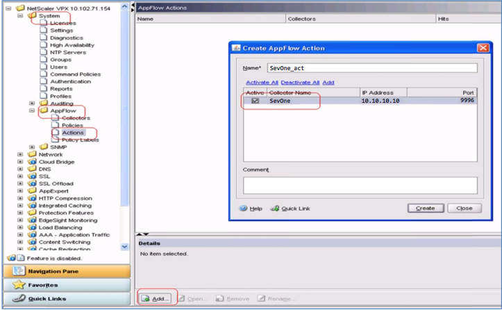Click the Create button
The height and width of the screenshot is (310, 502).
click(426, 208)
